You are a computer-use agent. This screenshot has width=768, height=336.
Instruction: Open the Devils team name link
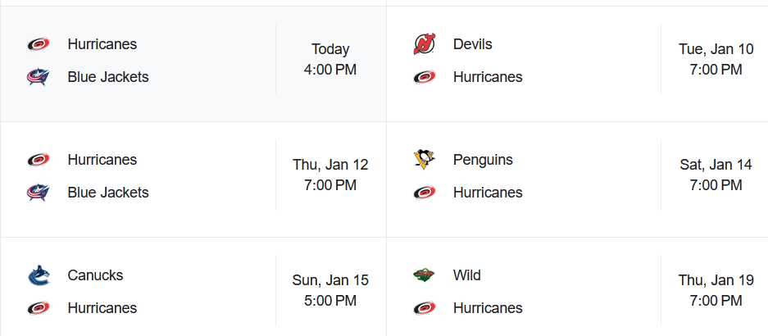472,44
